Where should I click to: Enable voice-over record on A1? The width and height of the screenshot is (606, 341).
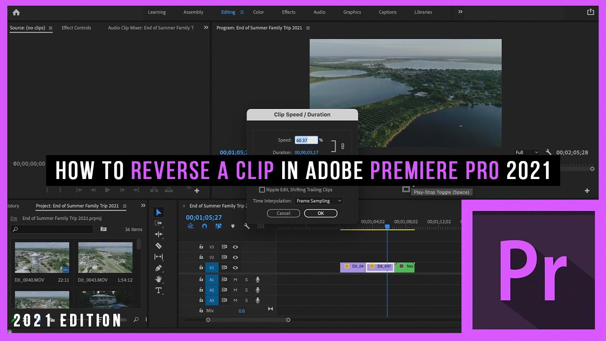(x=258, y=279)
